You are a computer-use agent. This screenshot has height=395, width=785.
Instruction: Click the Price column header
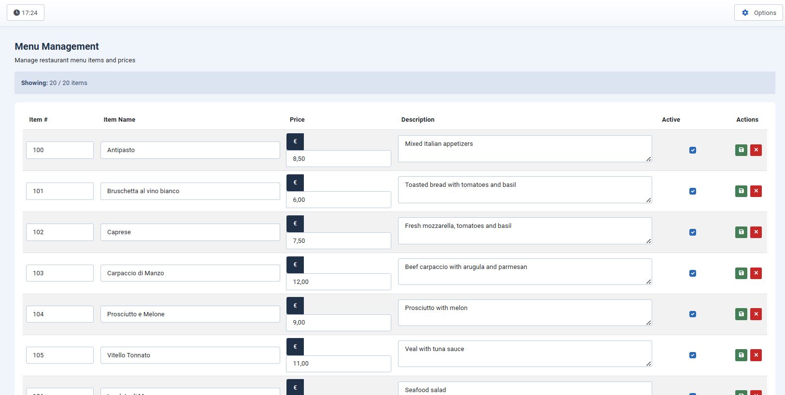[297, 120]
